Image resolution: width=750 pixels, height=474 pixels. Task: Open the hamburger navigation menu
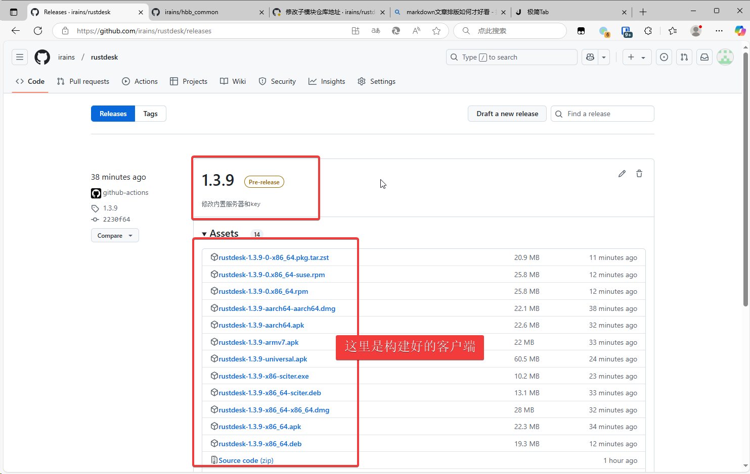coord(20,57)
